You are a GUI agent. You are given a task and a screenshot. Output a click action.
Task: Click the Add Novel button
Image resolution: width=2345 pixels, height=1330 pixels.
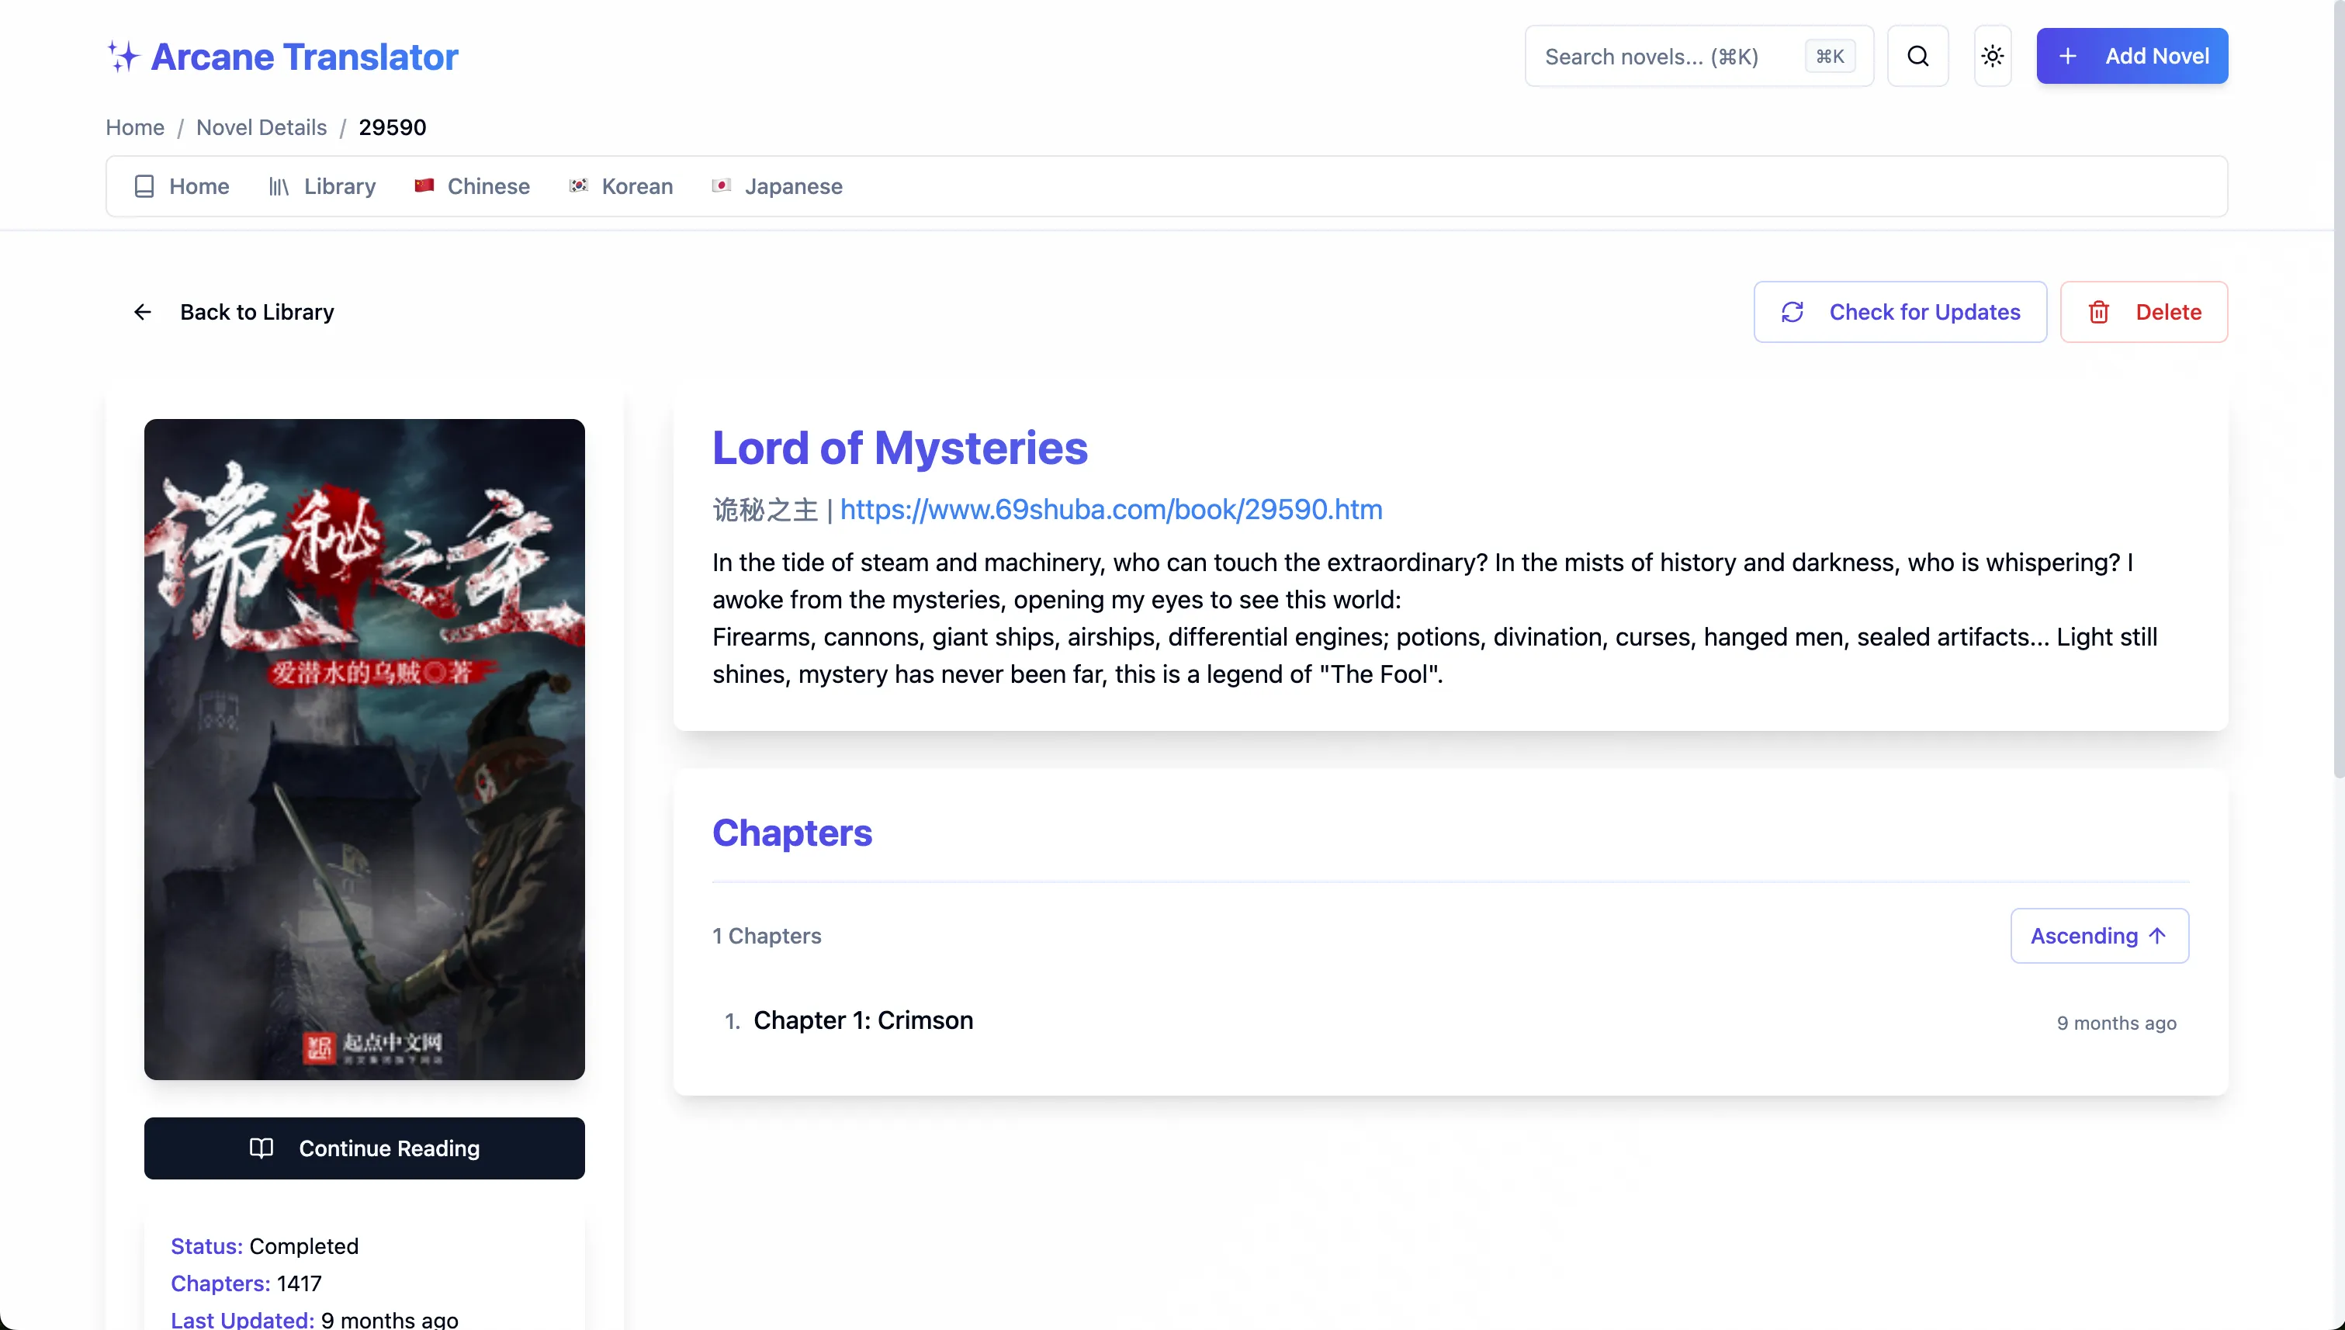coord(2132,57)
